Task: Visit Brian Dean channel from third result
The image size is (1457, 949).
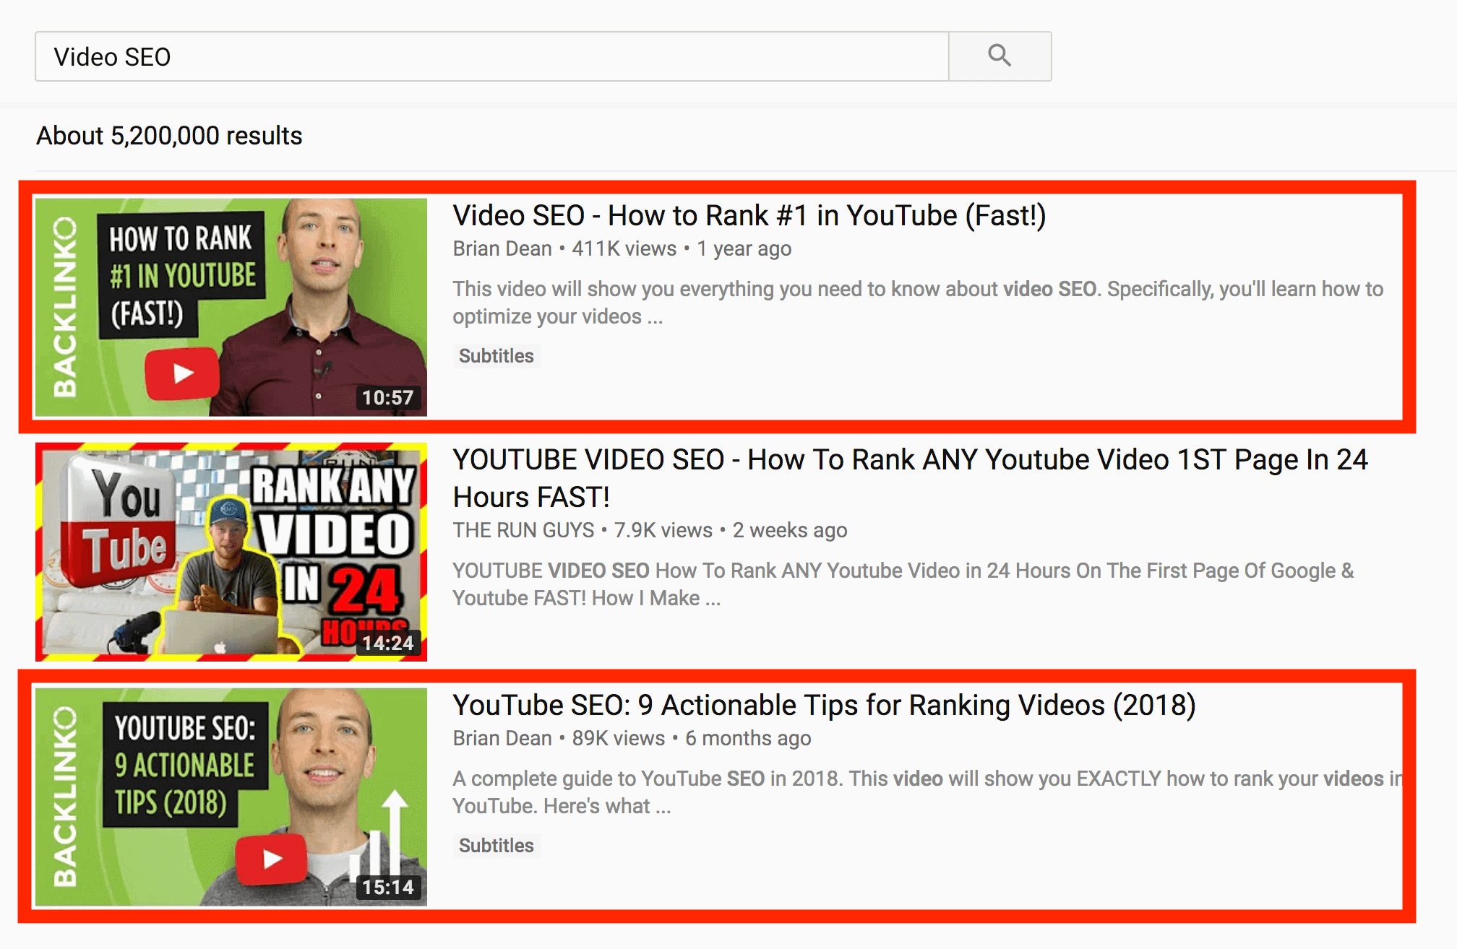Action: [x=502, y=739]
